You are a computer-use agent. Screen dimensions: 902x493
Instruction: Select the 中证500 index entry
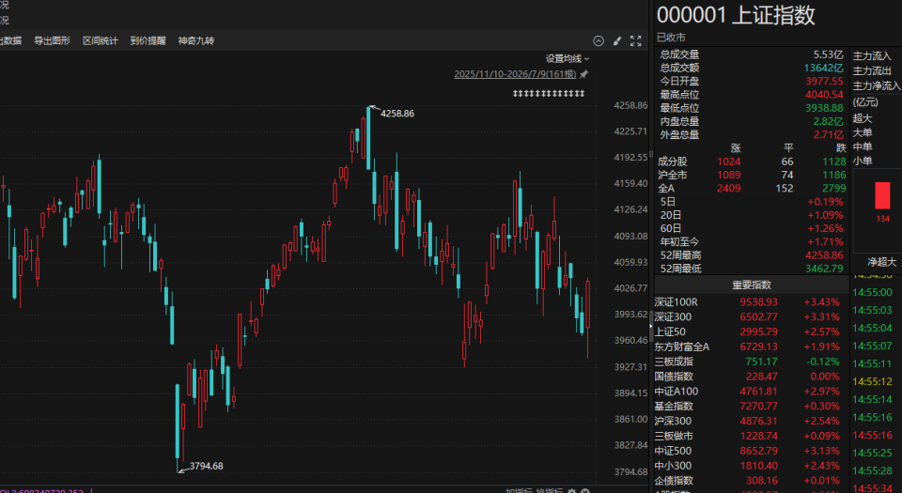(747, 451)
